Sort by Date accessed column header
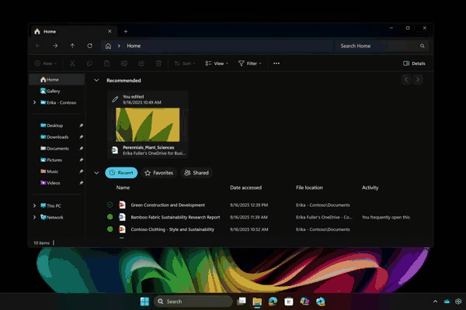This screenshot has height=310, width=466. (245, 188)
